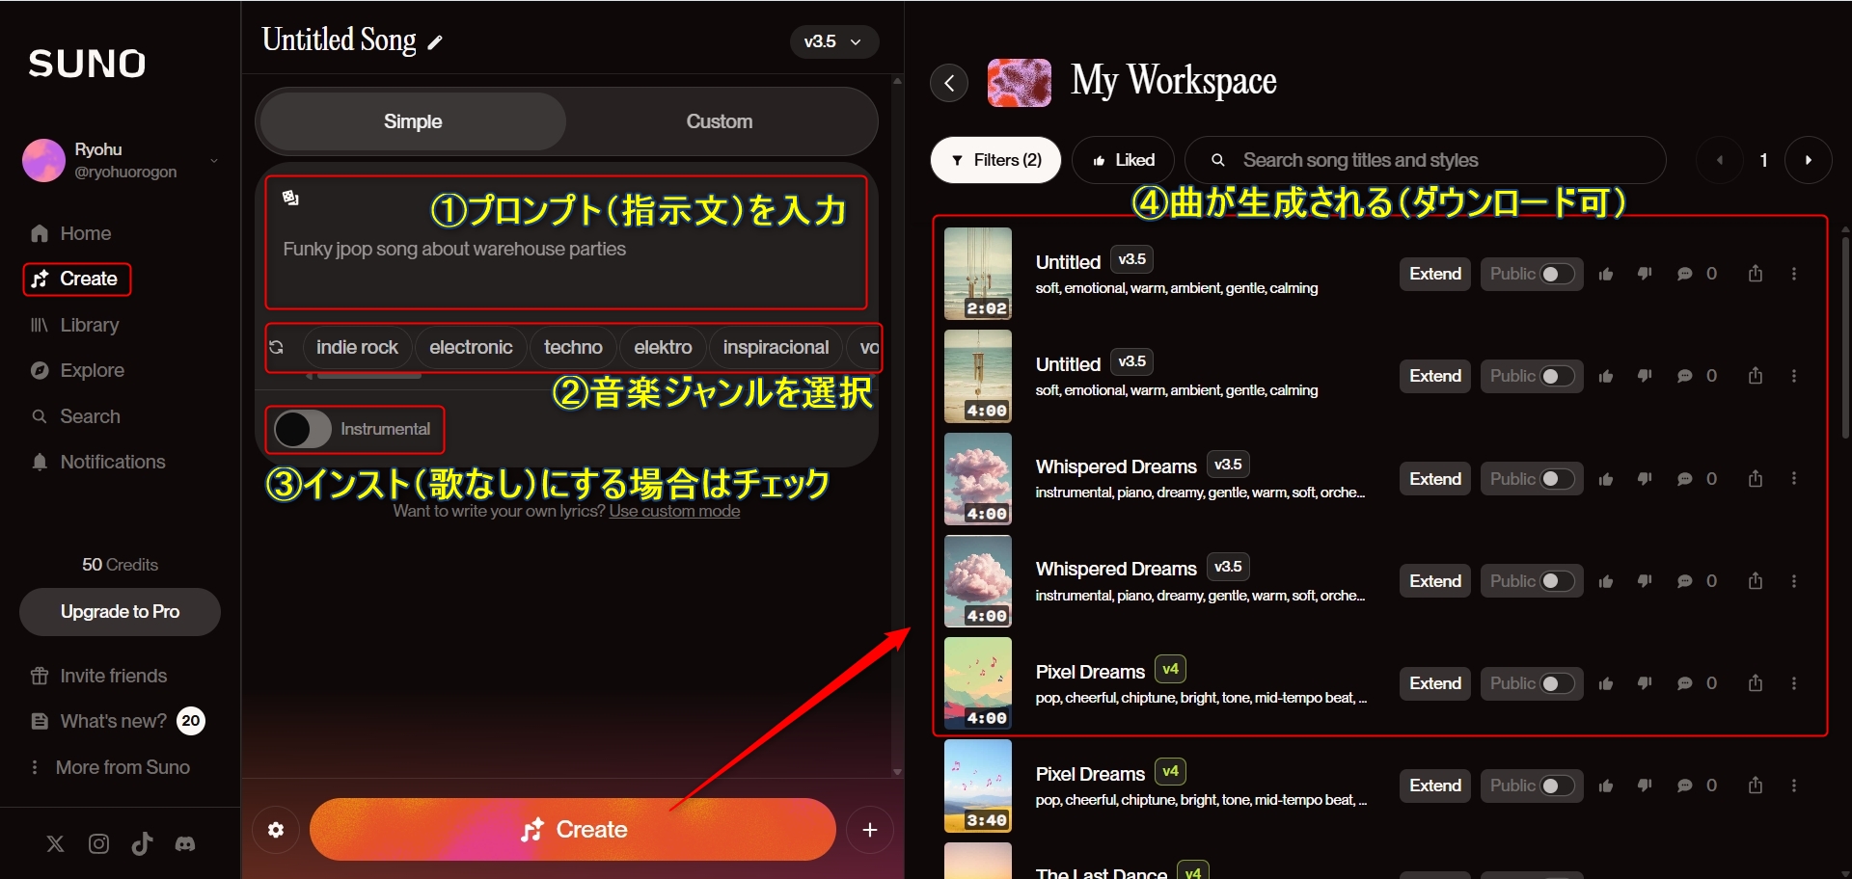The height and width of the screenshot is (879, 1852).
Task: Open Invite friends link
Action: coord(98,676)
